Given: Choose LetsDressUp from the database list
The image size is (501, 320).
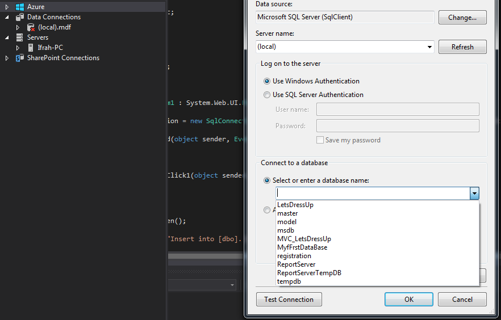Looking at the screenshot, I should 377,205.
